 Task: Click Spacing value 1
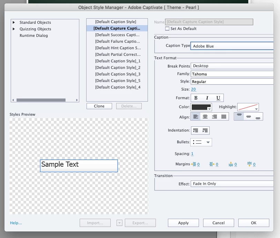pyautogui.click(x=192, y=154)
